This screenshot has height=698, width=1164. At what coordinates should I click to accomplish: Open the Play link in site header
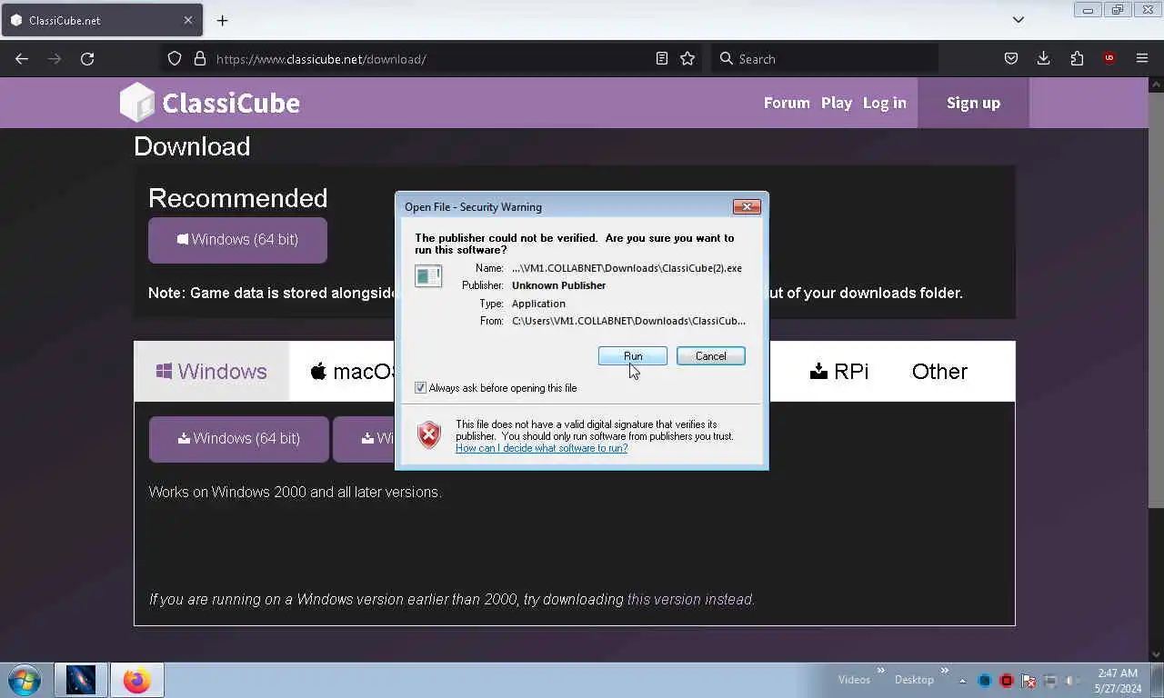[837, 103]
